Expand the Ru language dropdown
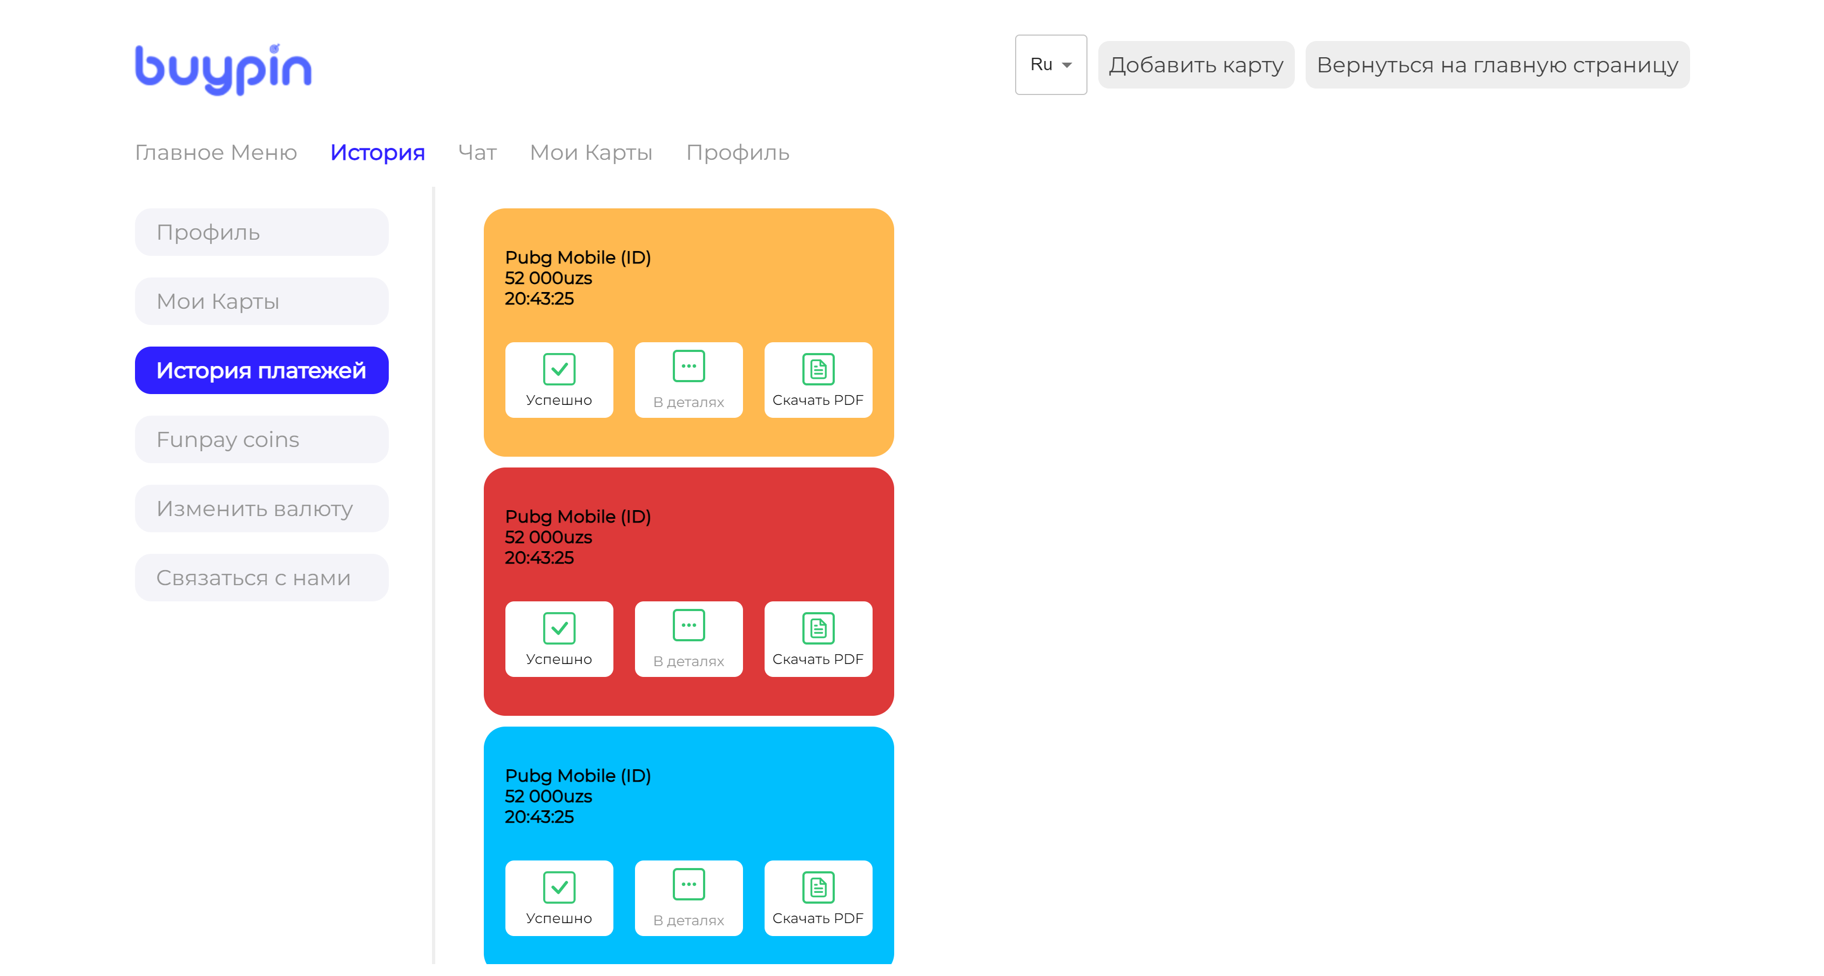 (1050, 64)
